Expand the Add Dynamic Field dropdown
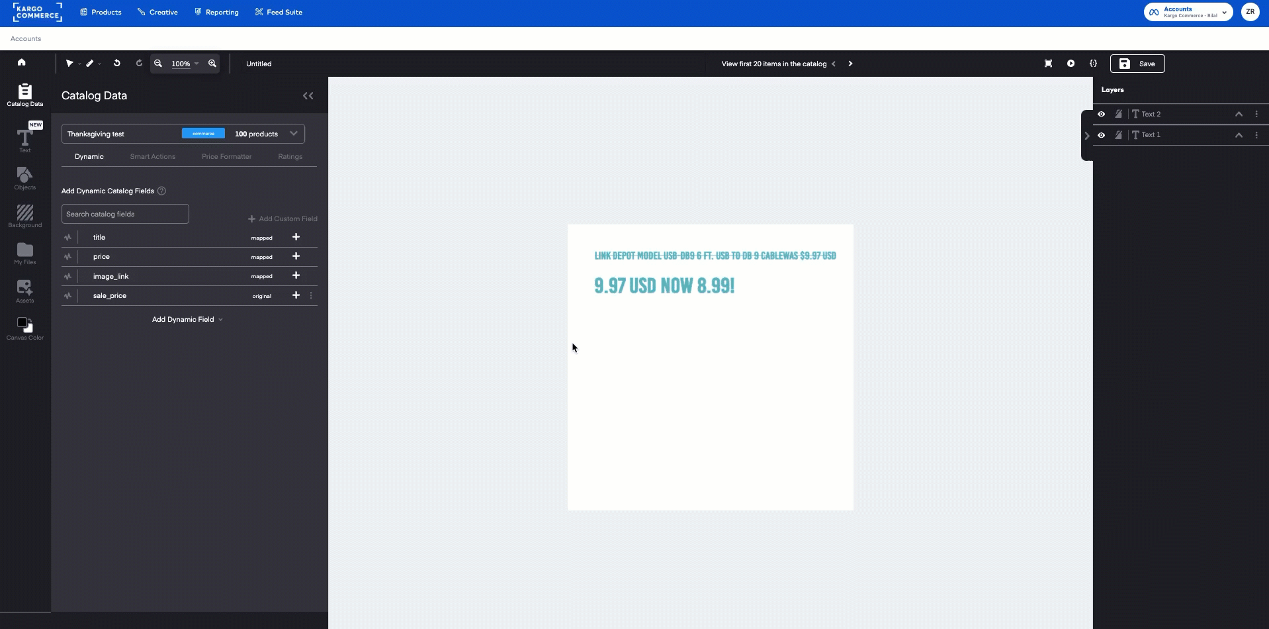The image size is (1269, 629). point(187,319)
